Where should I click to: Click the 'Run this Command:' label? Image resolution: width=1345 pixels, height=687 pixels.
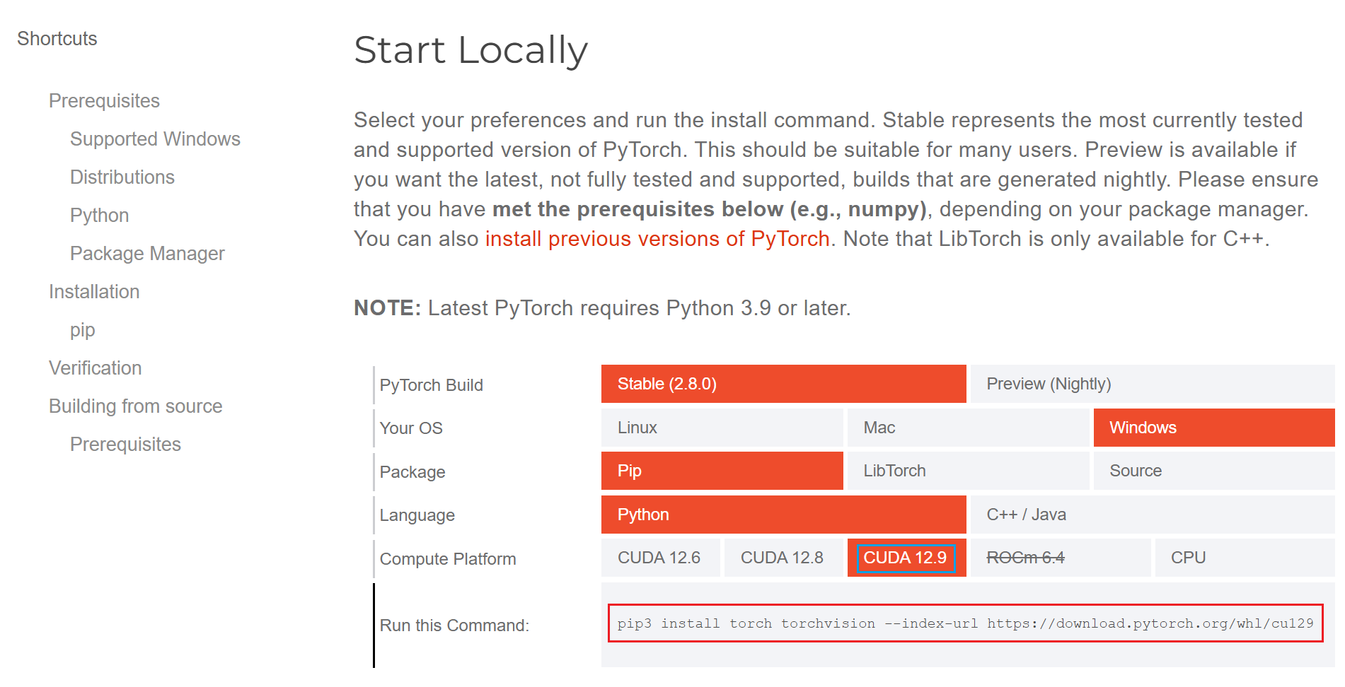pos(454,626)
